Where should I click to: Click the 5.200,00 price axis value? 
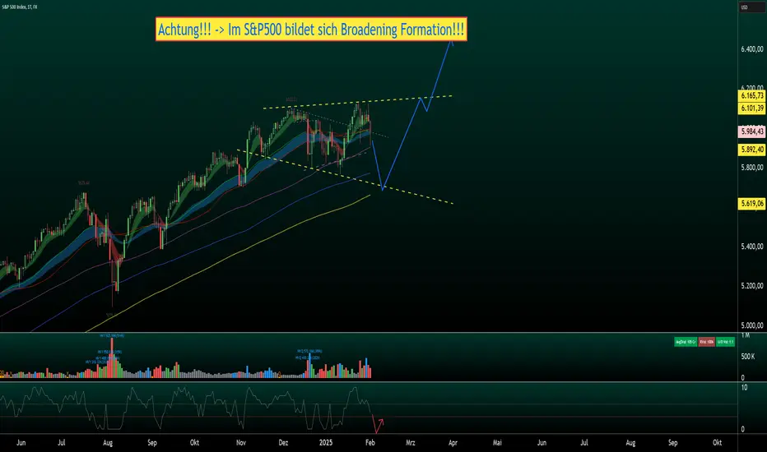[x=752, y=285]
